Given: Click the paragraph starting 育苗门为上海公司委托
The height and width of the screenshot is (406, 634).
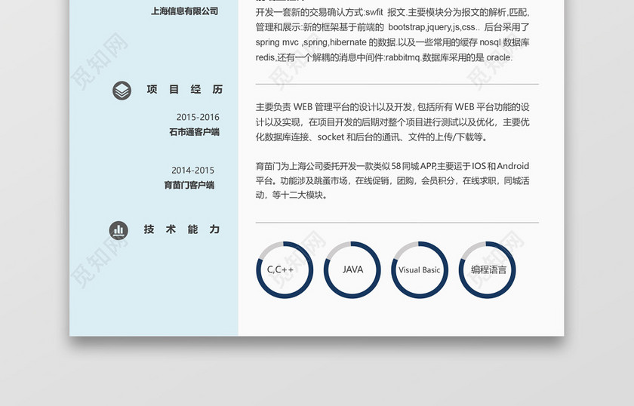Looking at the screenshot, I should point(392,180).
